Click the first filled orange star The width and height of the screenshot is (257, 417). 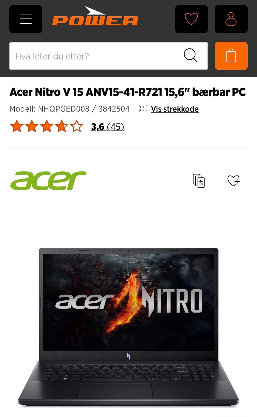tap(17, 126)
